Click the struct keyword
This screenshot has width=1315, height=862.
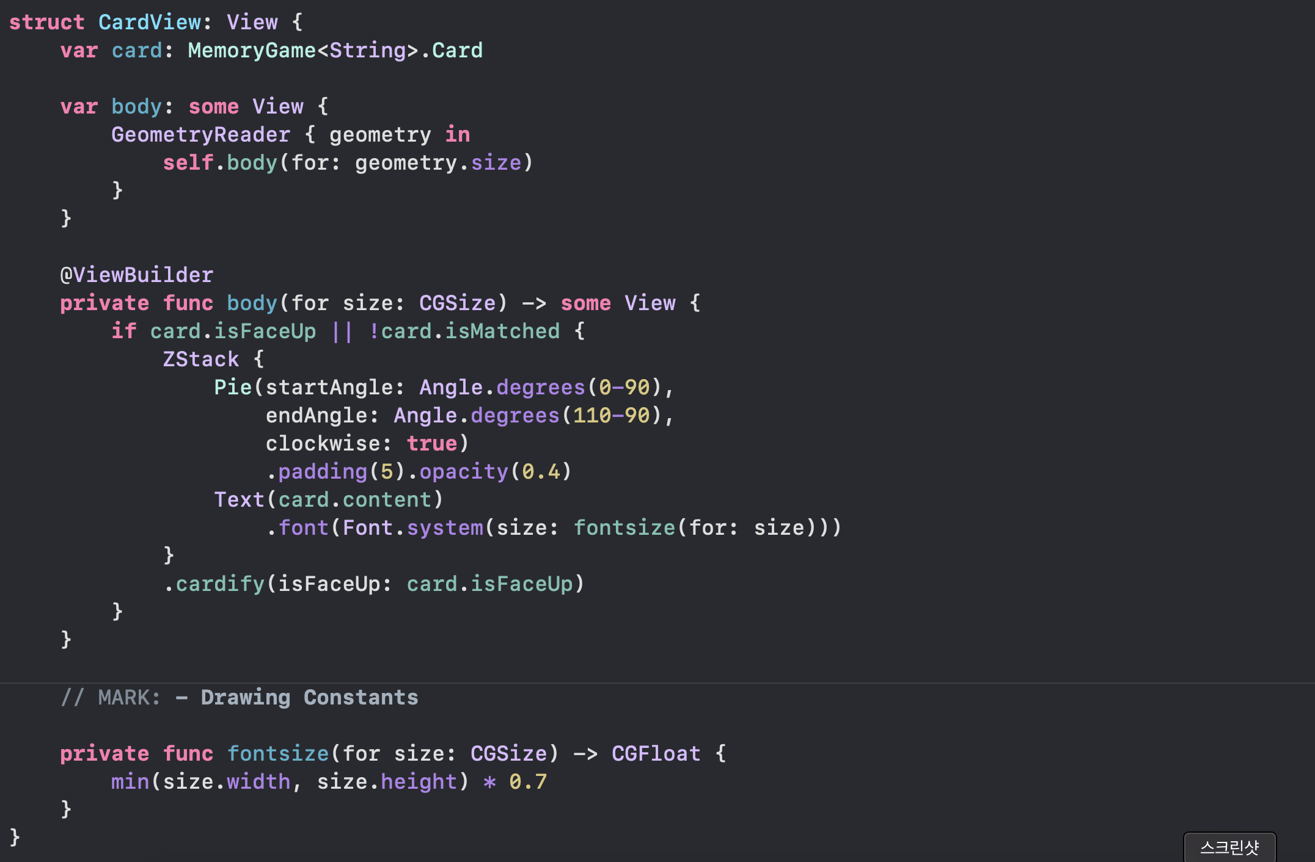click(46, 23)
